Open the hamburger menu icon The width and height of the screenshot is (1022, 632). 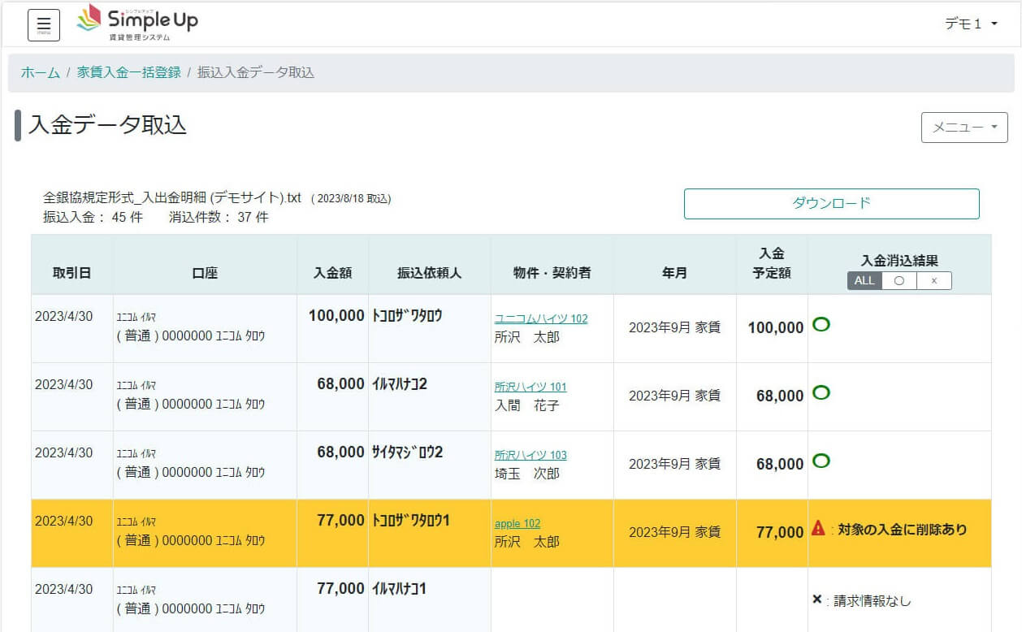(44, 24)
